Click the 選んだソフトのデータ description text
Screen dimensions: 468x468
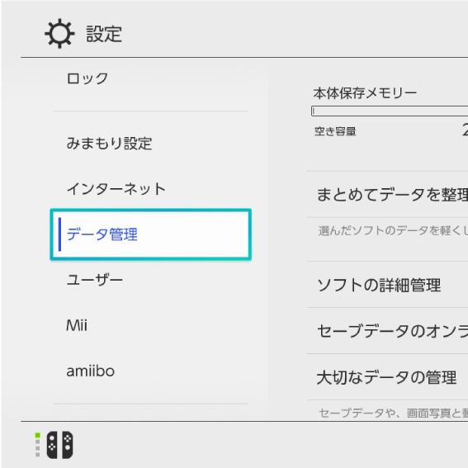pos(393,231)
